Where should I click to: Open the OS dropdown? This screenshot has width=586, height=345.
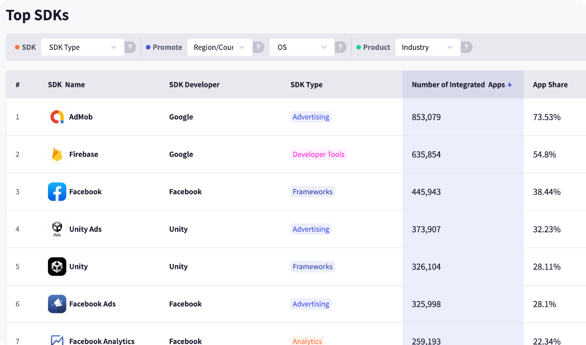coord(301,47)
